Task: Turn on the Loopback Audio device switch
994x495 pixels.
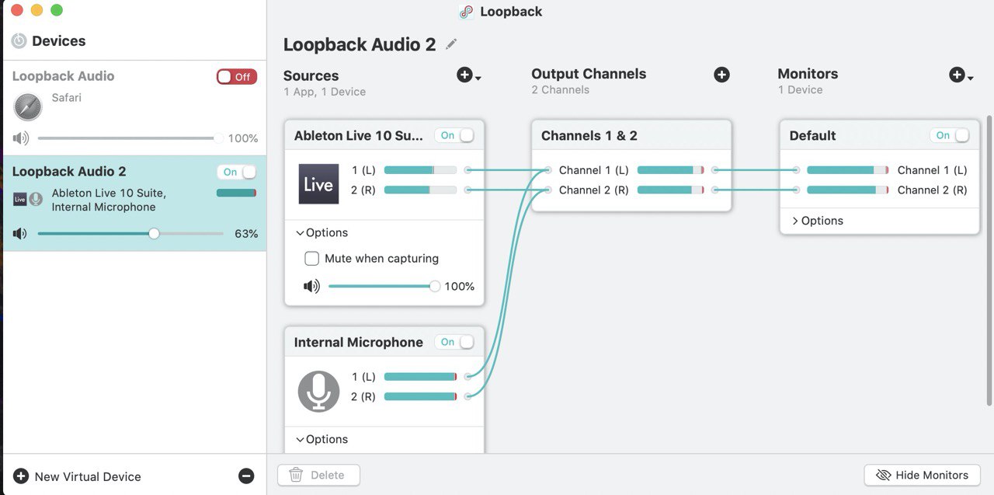Action: point(237,77)
